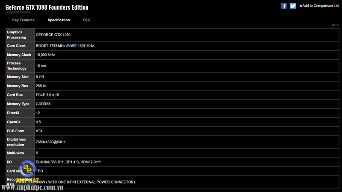Screen dimensions: 342x192
Task: Click the 7680x4320@60Hz resolution value
Action: pos(50,142)
